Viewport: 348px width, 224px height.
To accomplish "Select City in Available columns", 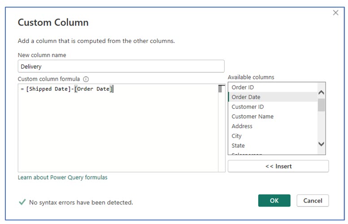I will (273, 136).
